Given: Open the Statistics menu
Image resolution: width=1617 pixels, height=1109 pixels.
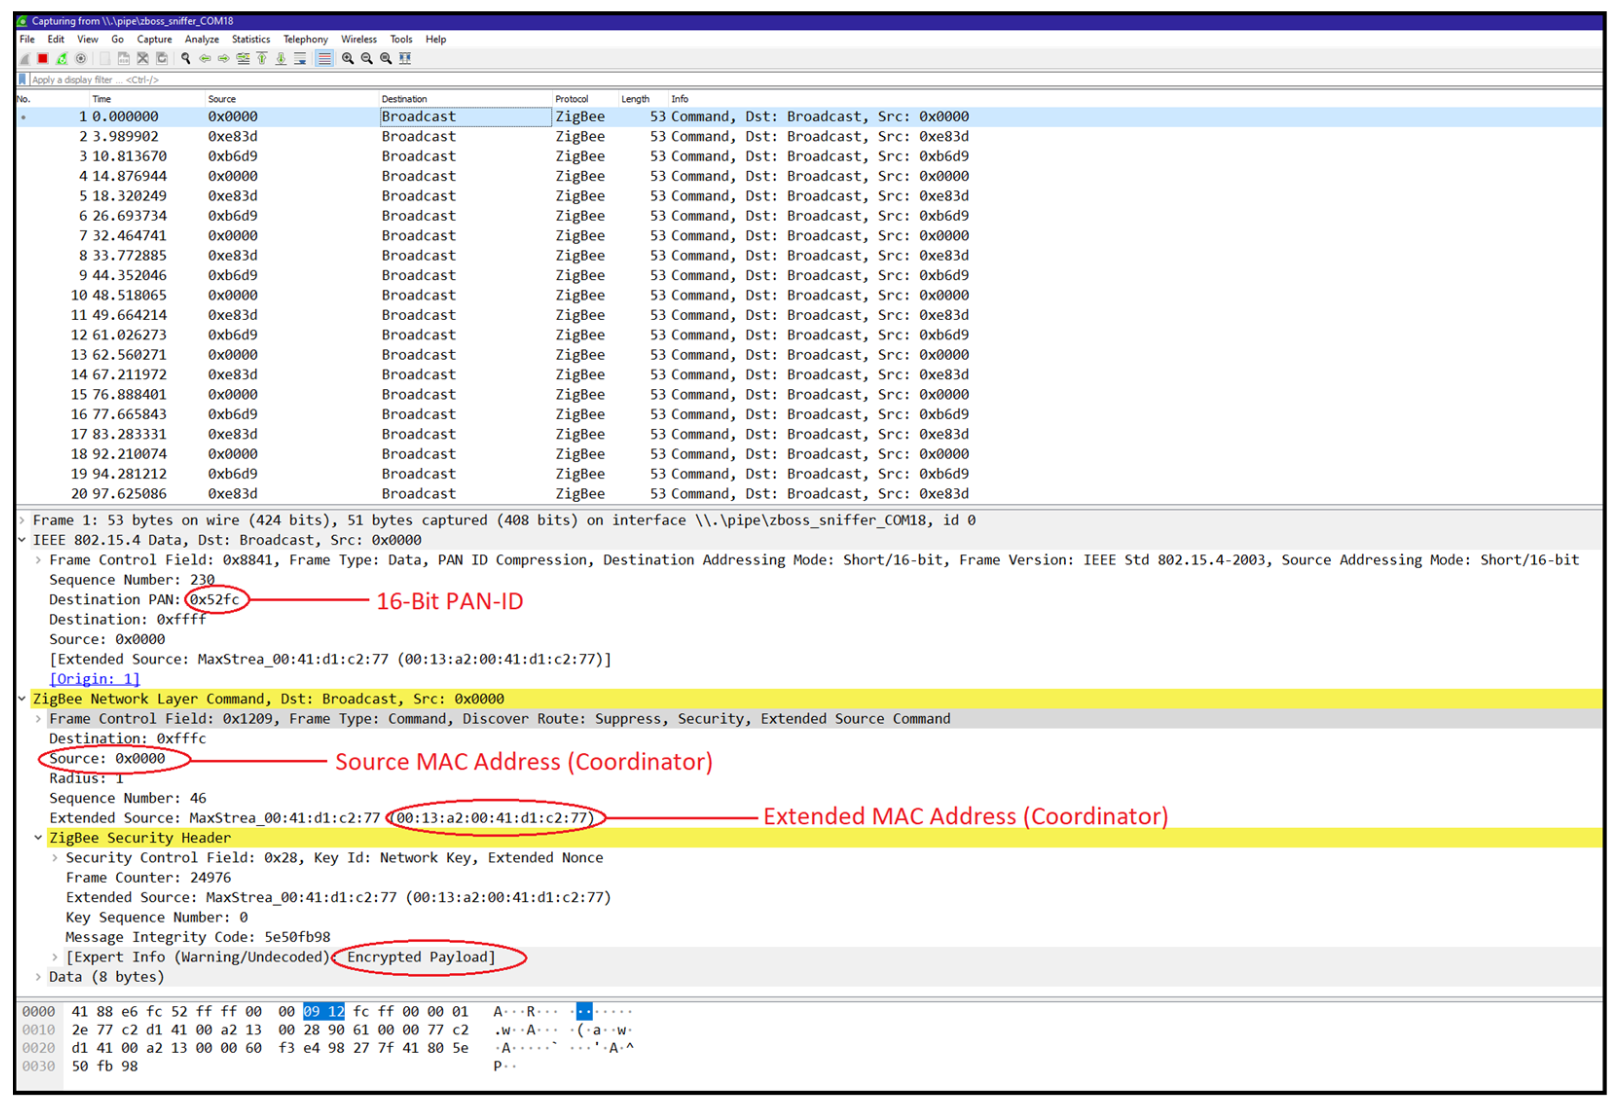Looking at the screenshot, I should point(251,39).
